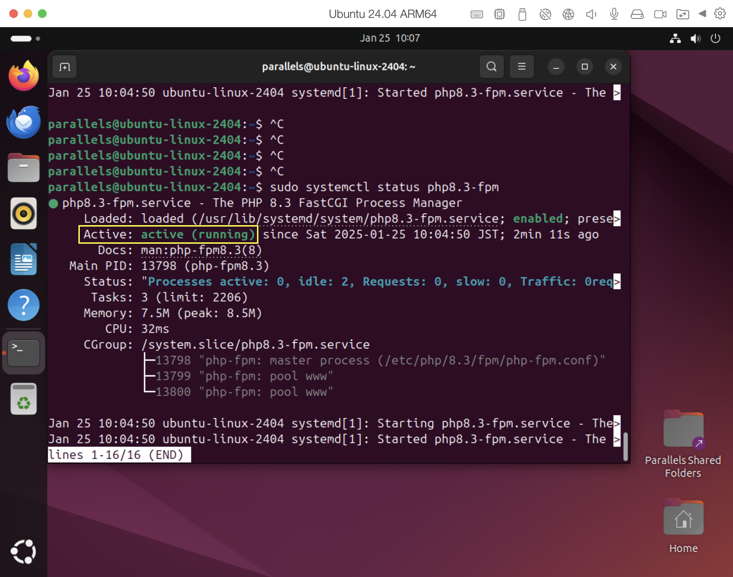The height and width of the screenshot is (577, 733).
Task: Click the terminal vertical scrollbar
Action: [x=625, y=446]
